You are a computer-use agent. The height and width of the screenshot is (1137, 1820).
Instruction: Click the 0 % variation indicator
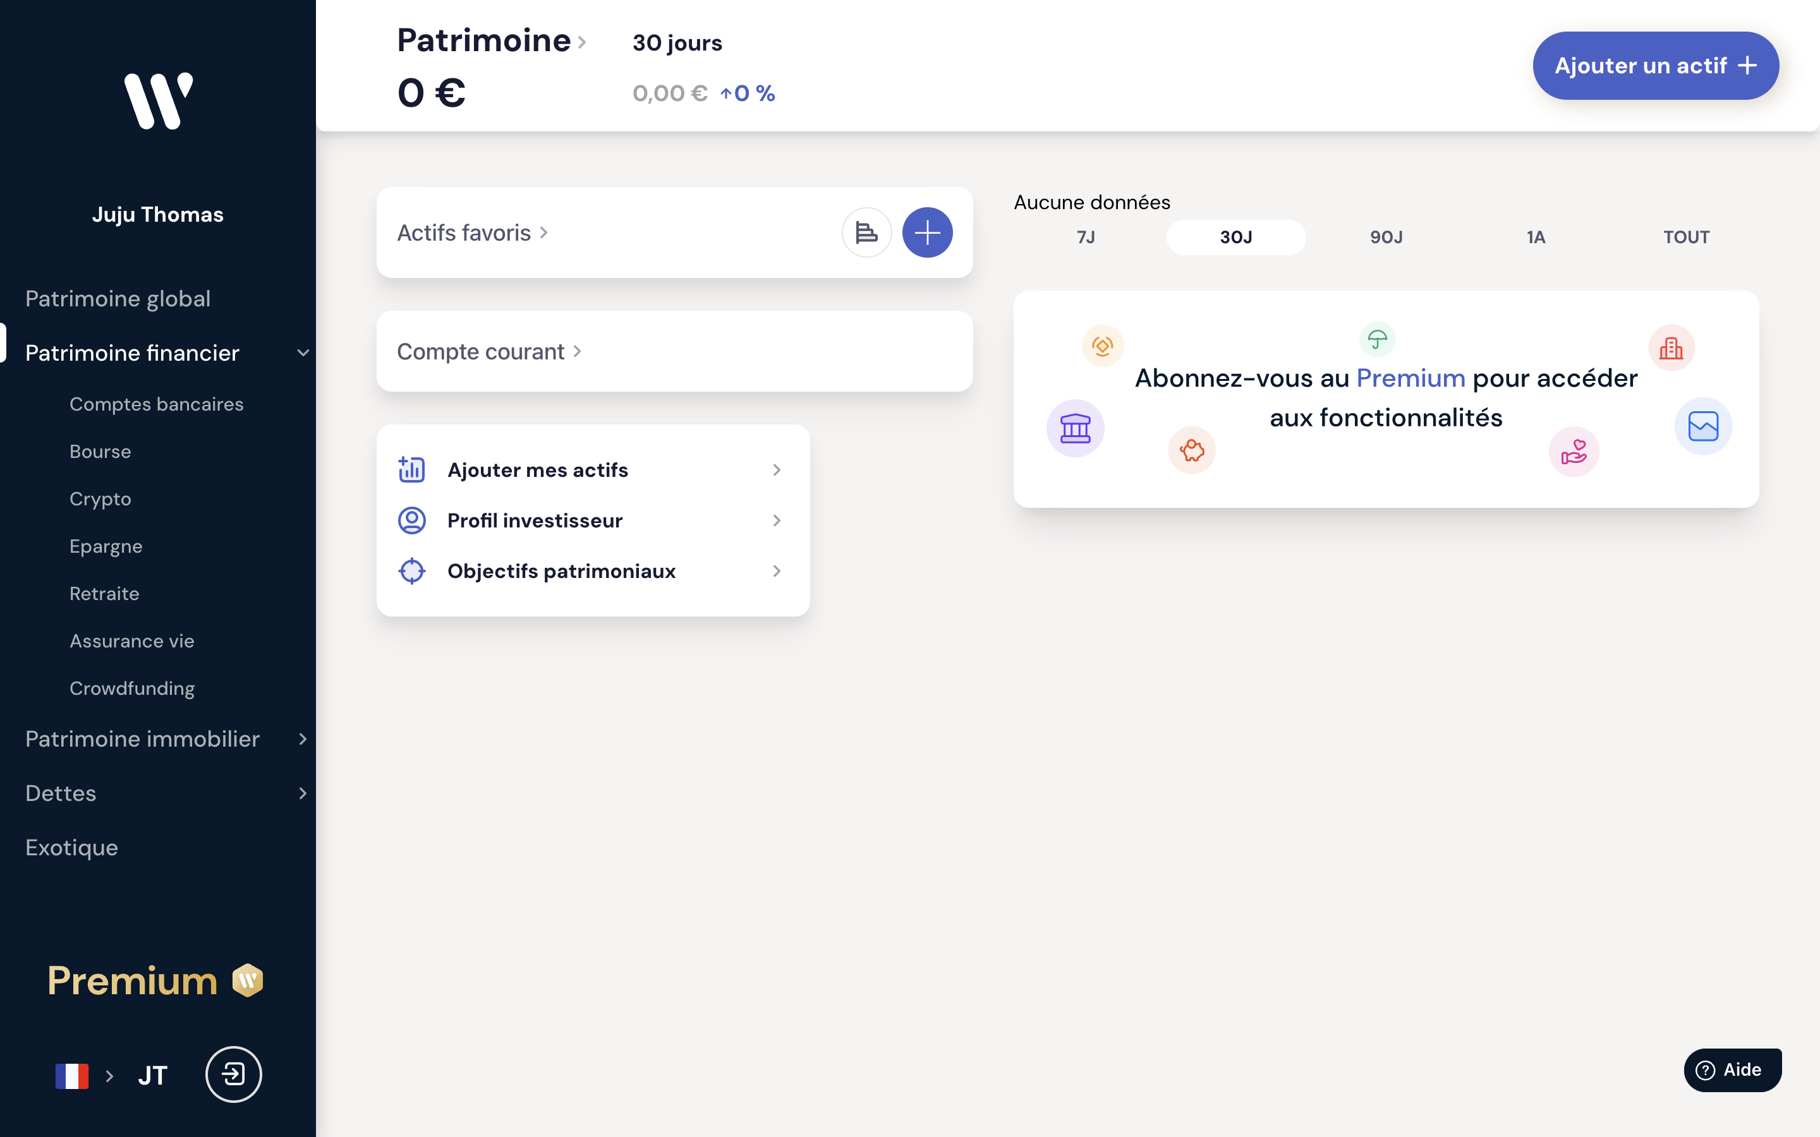[x=747, y=92]
